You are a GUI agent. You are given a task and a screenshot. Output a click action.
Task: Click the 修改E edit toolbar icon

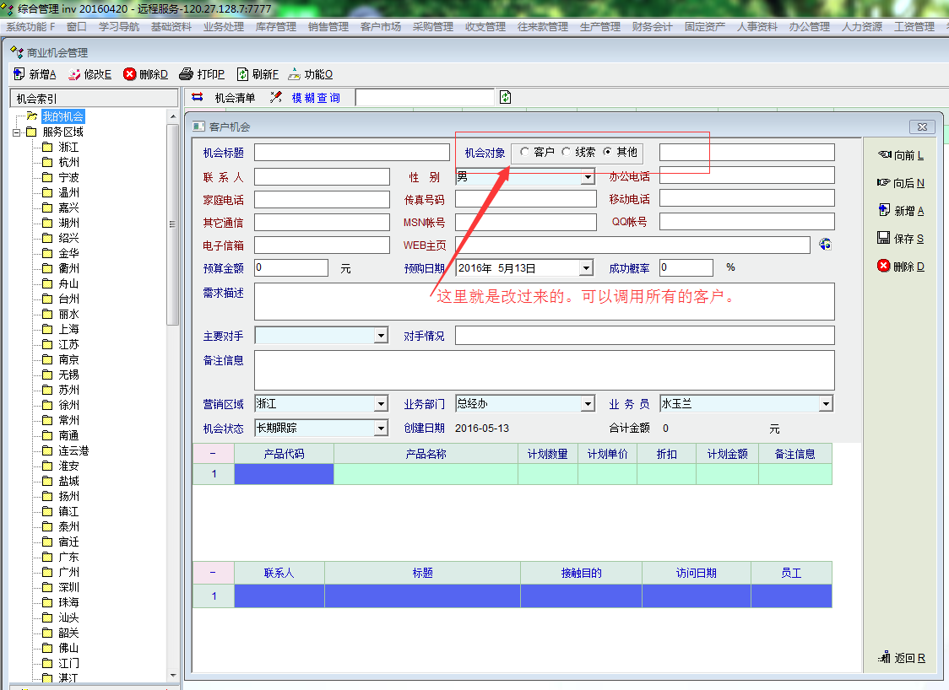[x=74, y=74]
